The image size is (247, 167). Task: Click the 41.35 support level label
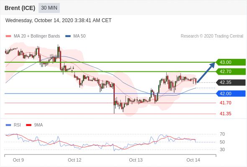(225, 114)
